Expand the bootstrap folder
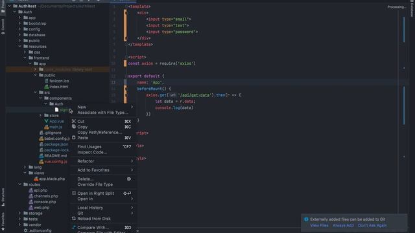 [19, 23]
